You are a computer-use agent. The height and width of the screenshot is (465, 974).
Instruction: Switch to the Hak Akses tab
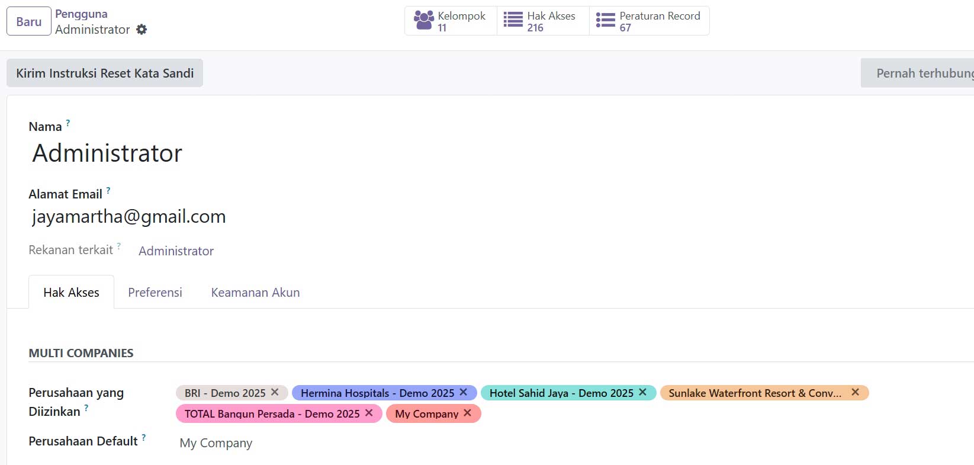(x=72, y=293)
